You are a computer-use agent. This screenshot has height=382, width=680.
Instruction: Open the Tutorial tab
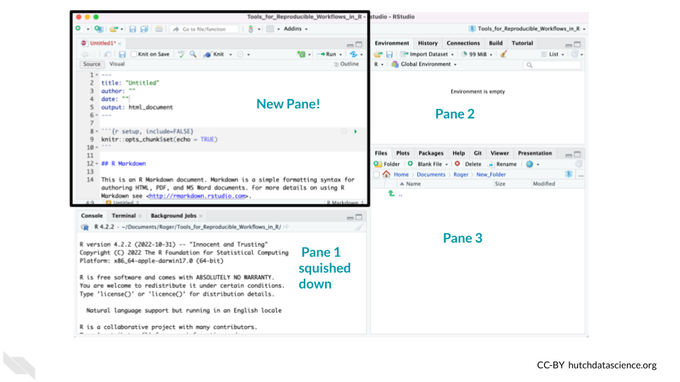(x=522, y=43)
